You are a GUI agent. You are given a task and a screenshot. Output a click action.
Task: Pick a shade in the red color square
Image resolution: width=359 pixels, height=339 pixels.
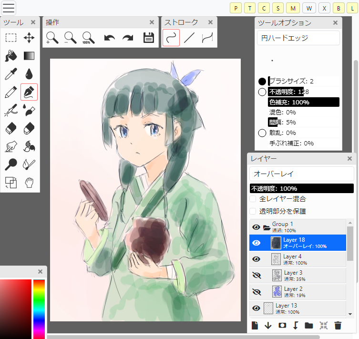click(16, 309)
